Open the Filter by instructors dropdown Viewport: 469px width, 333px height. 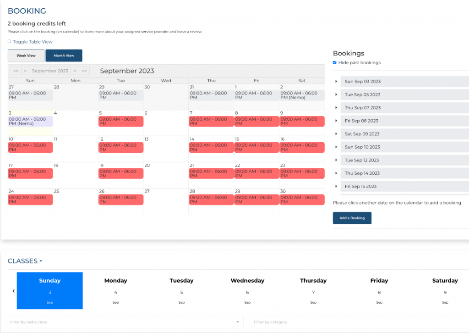coord(124,322)
